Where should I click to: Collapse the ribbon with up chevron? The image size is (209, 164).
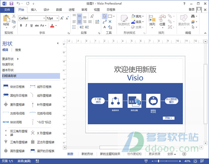(x=205, y=33)
